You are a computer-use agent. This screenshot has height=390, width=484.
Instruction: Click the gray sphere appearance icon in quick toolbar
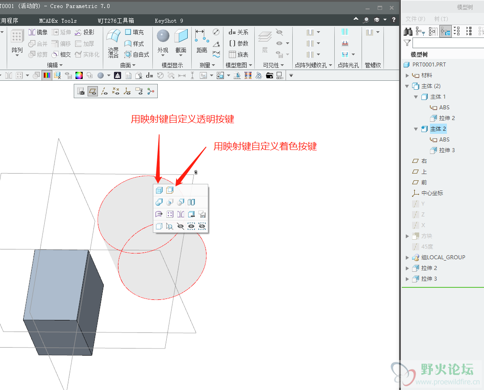tap(100, 75)
